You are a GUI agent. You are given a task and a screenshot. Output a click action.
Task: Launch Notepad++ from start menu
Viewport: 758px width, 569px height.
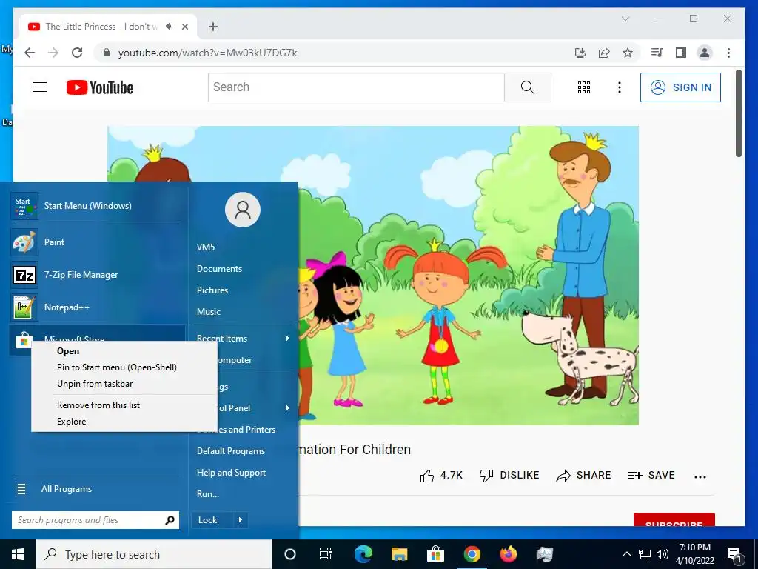pos(97,307)
